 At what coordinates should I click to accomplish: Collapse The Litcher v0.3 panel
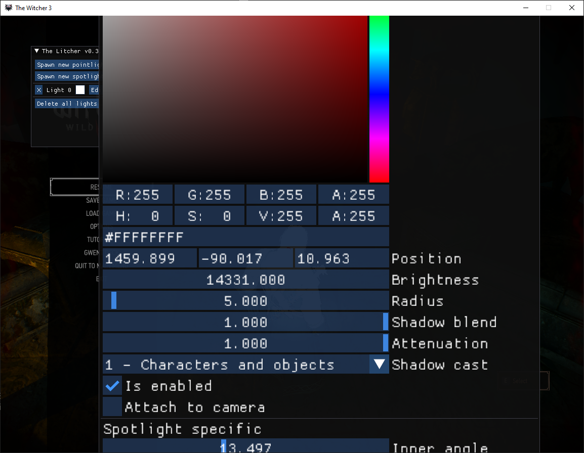[x=36, y=51]
